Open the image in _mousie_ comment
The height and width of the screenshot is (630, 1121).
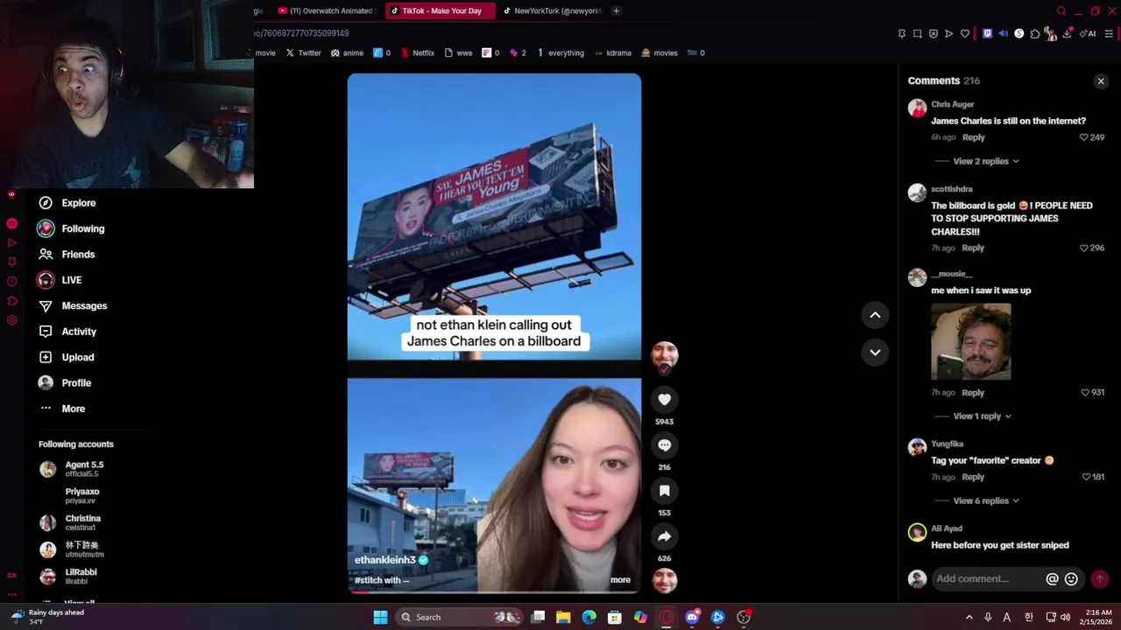pyautogui.click(x=970, y=342)
